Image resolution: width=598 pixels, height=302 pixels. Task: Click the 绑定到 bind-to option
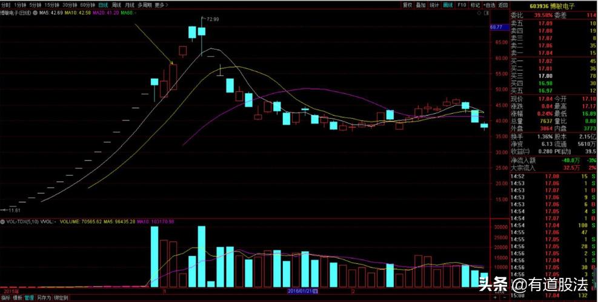point(61,298)
